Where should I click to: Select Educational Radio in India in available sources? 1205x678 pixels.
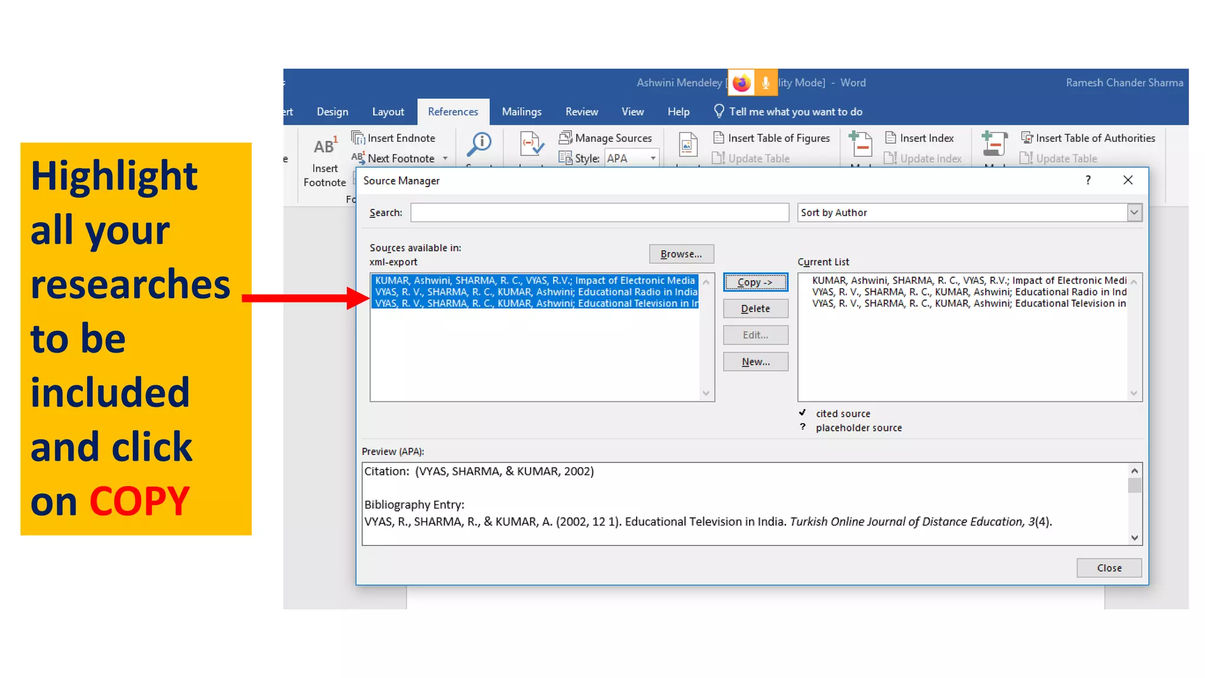[535, 292]
